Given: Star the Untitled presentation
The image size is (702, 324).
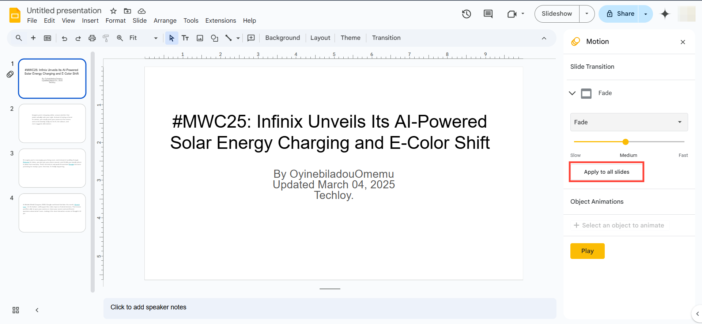Looking at the screenshot, I should (113, 11).
